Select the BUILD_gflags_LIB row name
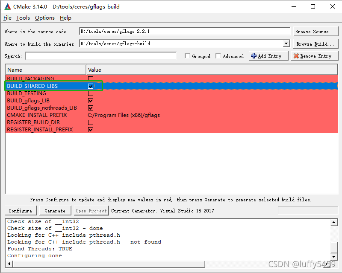This screenshot has height=273, width=342. [x=28, y=101]
